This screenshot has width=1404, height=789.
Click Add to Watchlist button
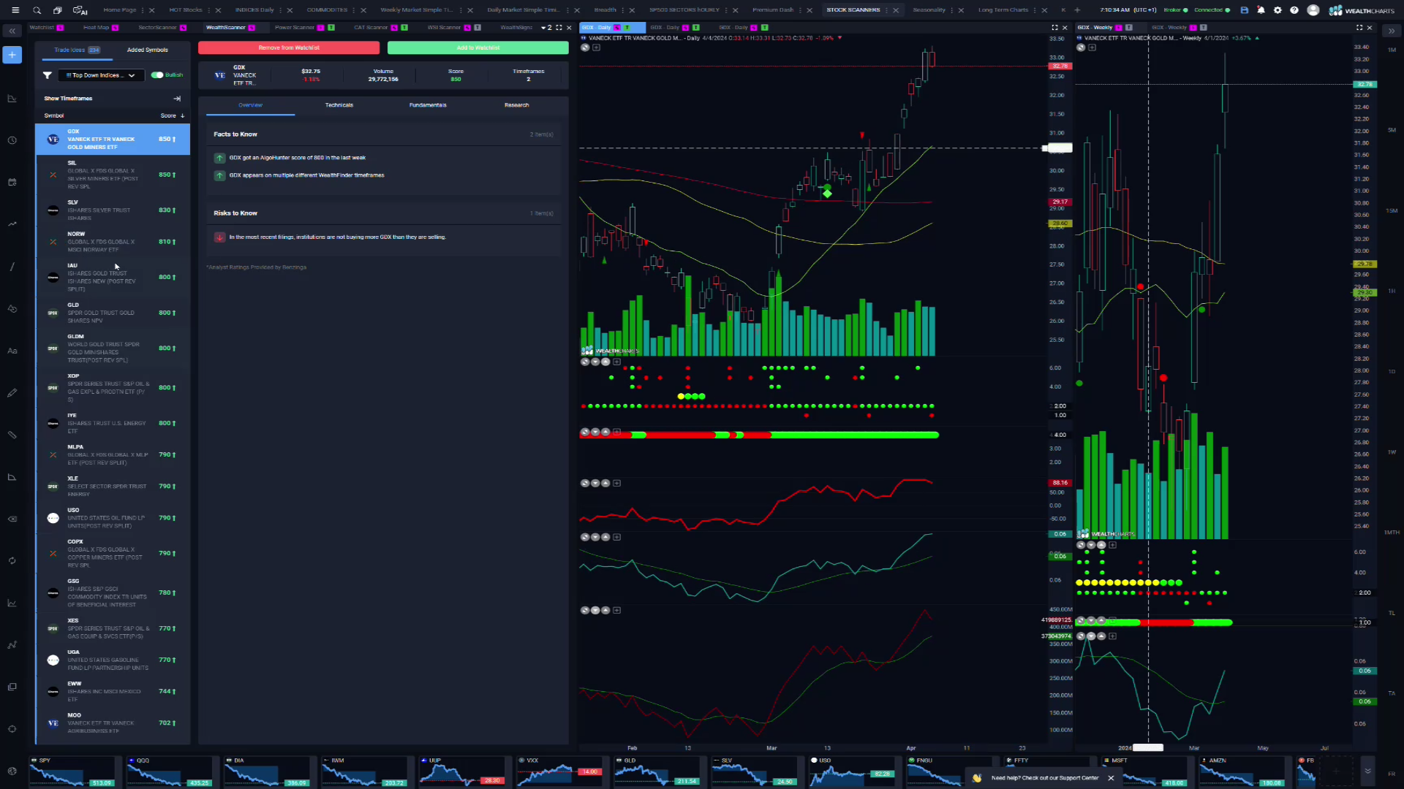pyautogui.click(x=478, y=48)
